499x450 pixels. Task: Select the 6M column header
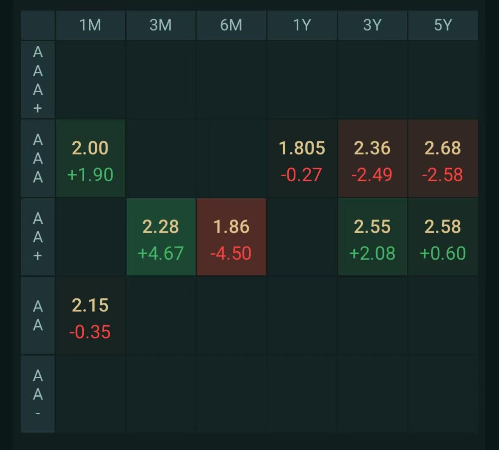tap(232, 25)
